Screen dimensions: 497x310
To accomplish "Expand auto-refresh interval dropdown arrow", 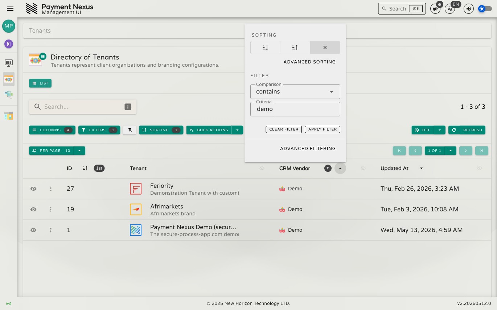I will pos(440,130).
